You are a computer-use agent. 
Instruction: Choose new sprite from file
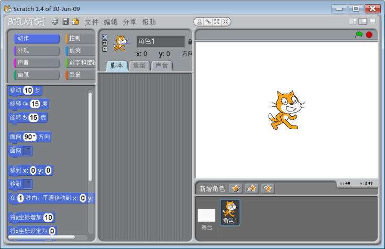pos(251,188)
